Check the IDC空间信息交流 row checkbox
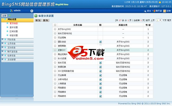 point(55,71)
